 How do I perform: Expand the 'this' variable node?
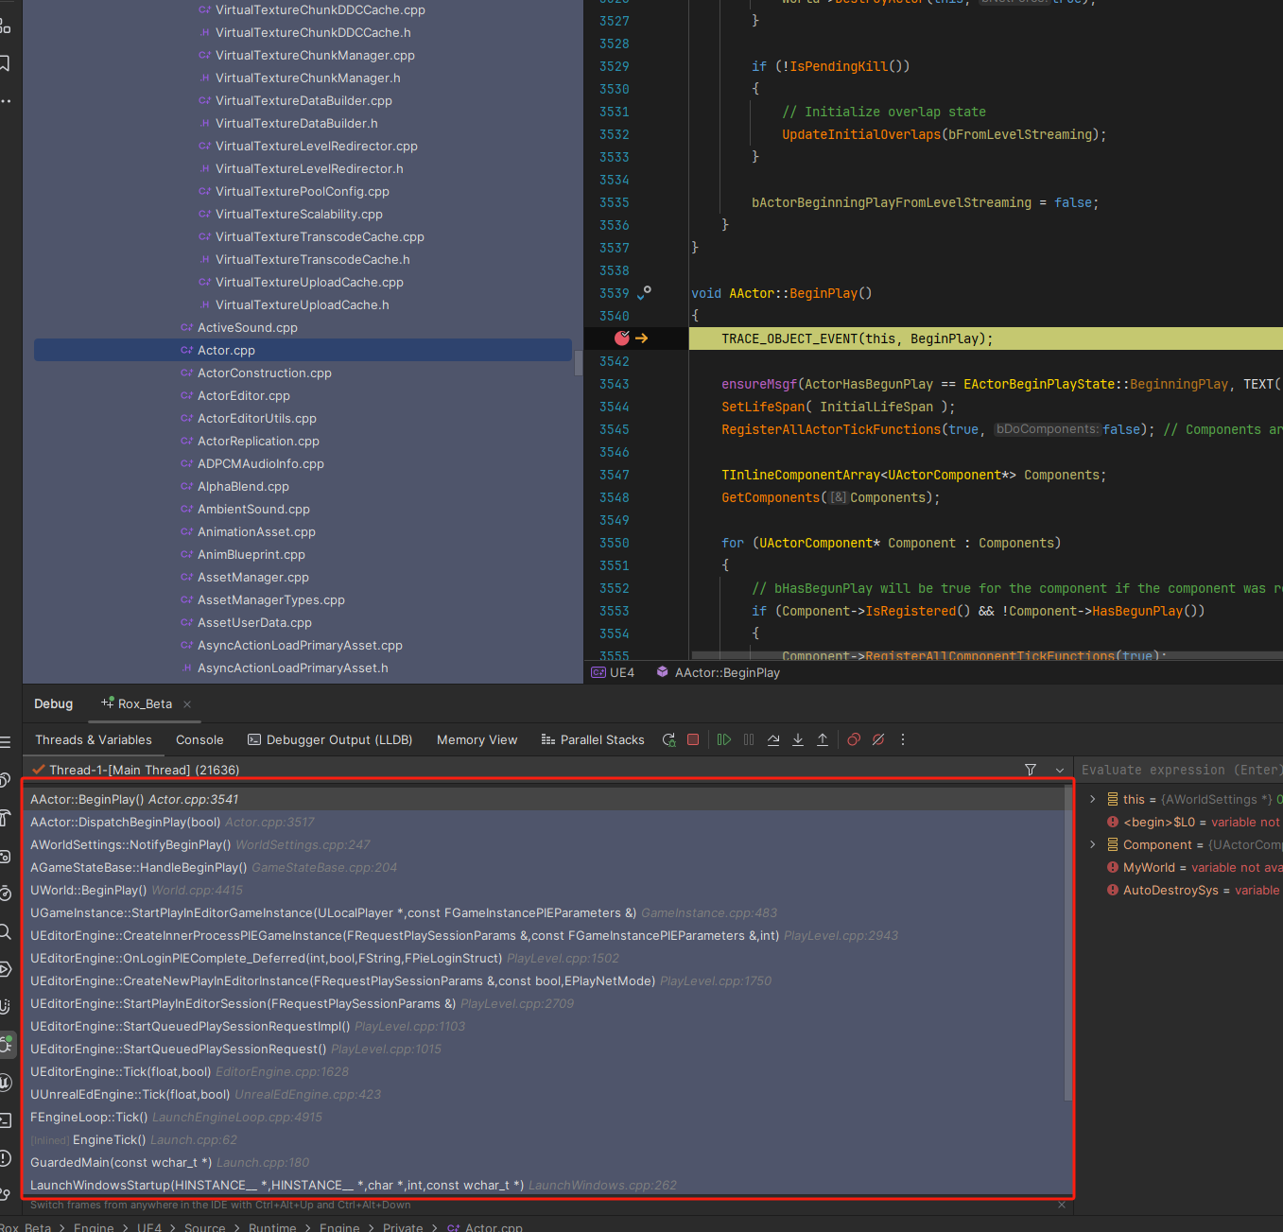tap(1092, 799)
